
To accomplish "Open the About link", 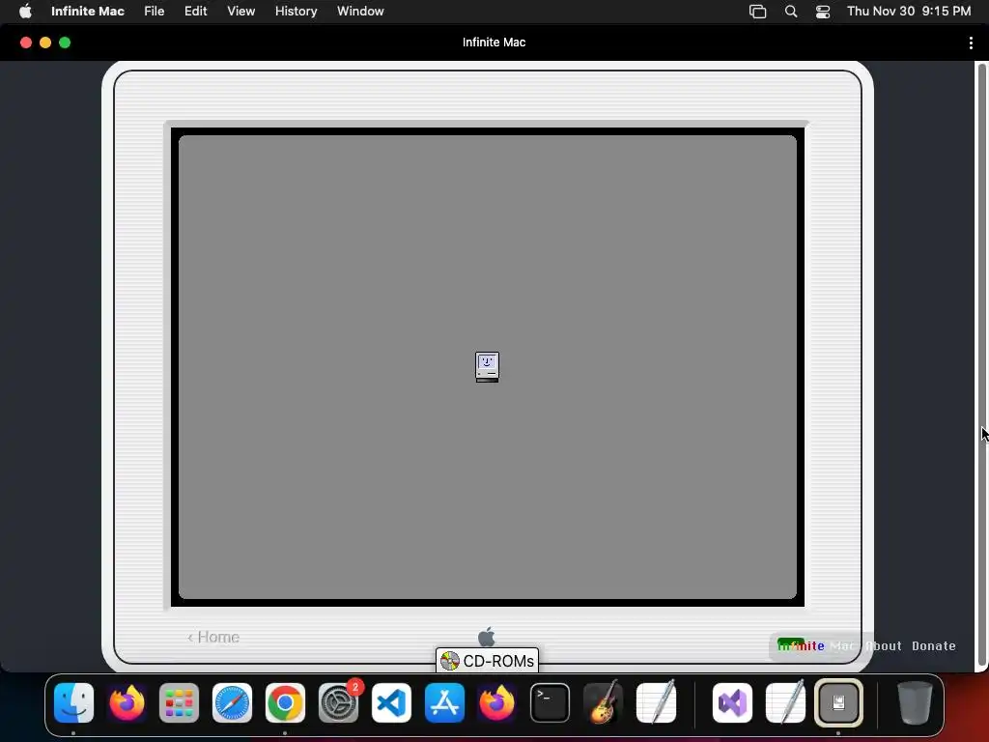I will [883, 645].
